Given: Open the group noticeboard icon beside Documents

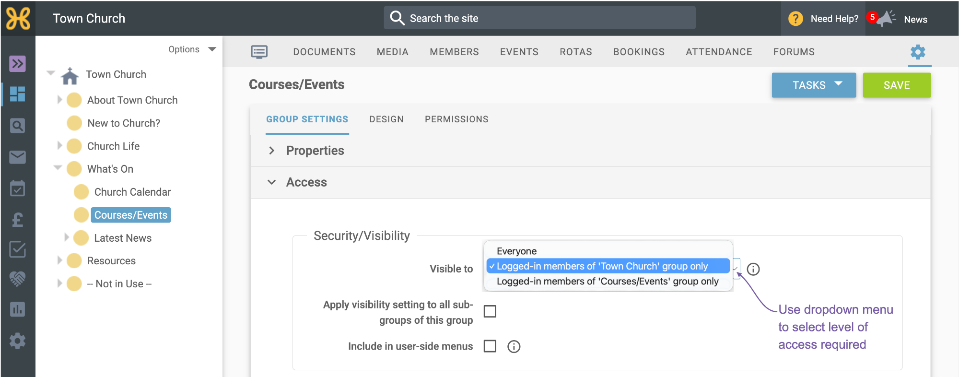Looking at the screenshot, I should [259, 52].
